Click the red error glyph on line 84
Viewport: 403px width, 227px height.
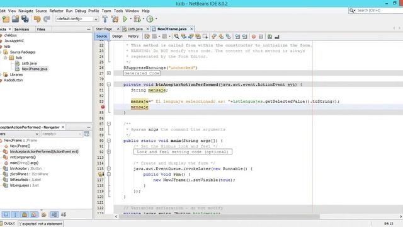point(103,107)
